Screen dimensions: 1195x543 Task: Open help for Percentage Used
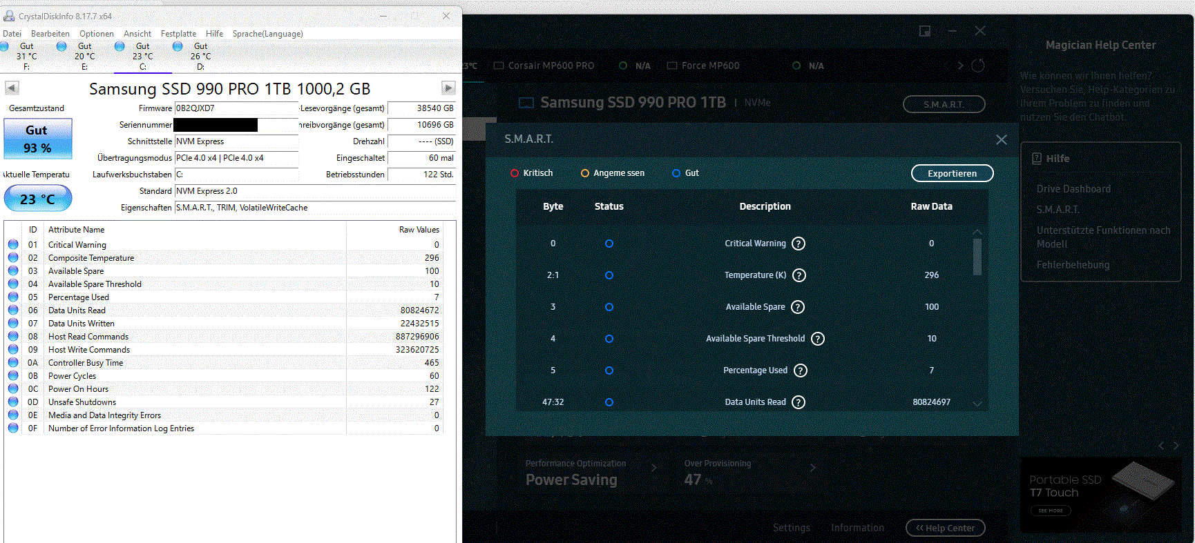coord(801,371)
